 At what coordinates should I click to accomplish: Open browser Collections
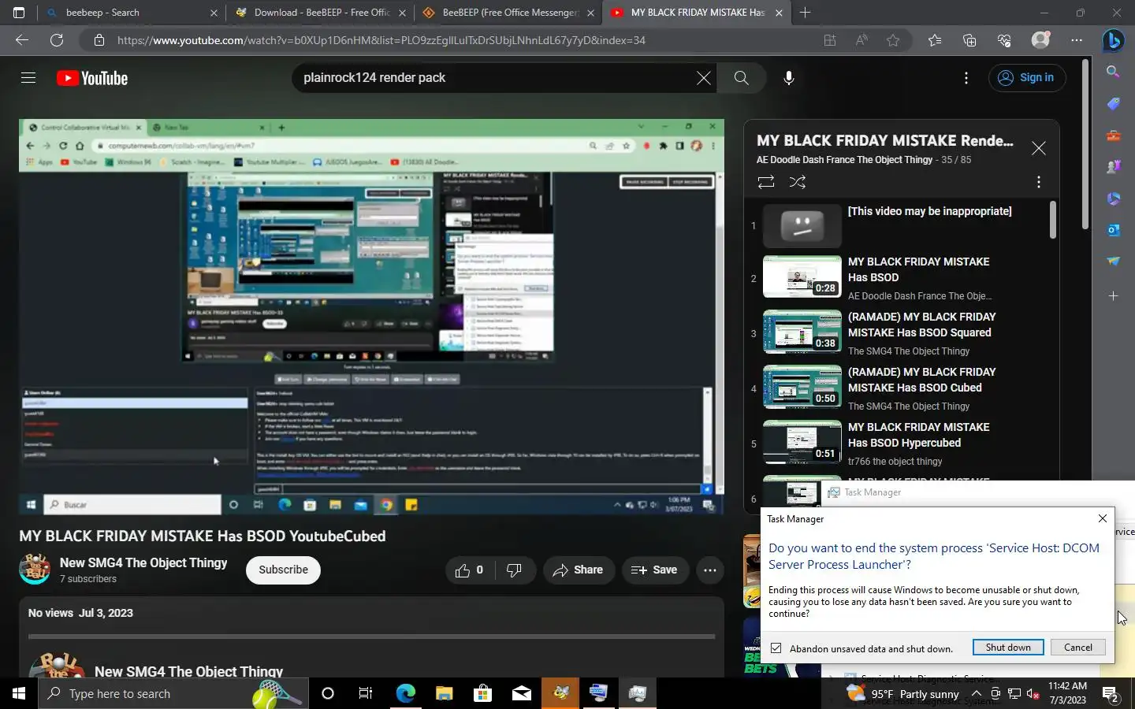click(969, 40)
